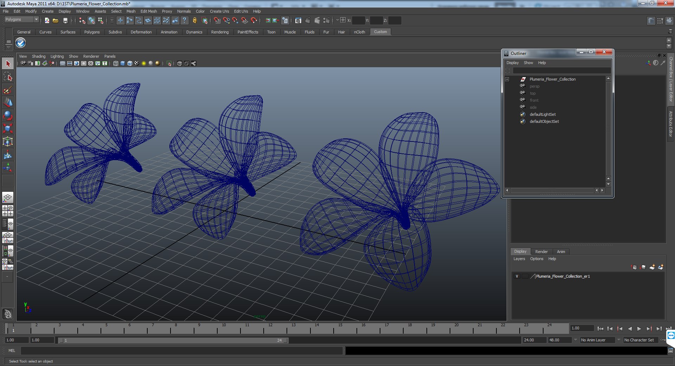
Task: Open the Script Editor icon
Action: click(x=670, y=351)
